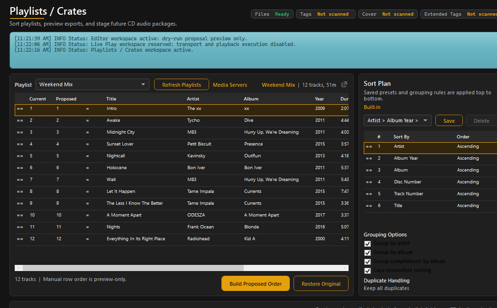
Task: Click the Current column header
Action: tap(38, 99)
